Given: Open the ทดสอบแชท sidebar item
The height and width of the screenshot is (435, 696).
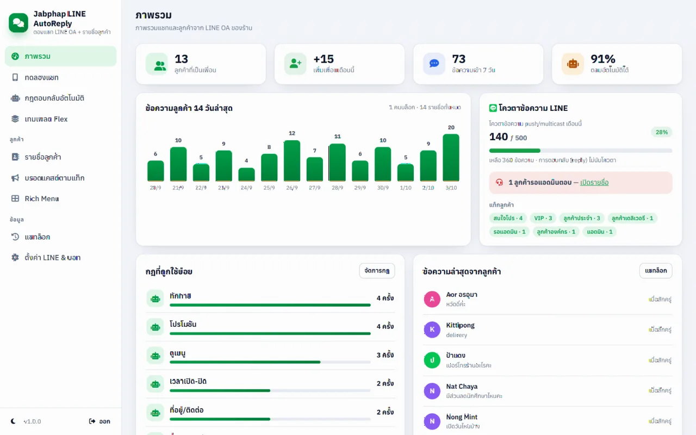Looking at the screenshot, I should pos(60,77).
